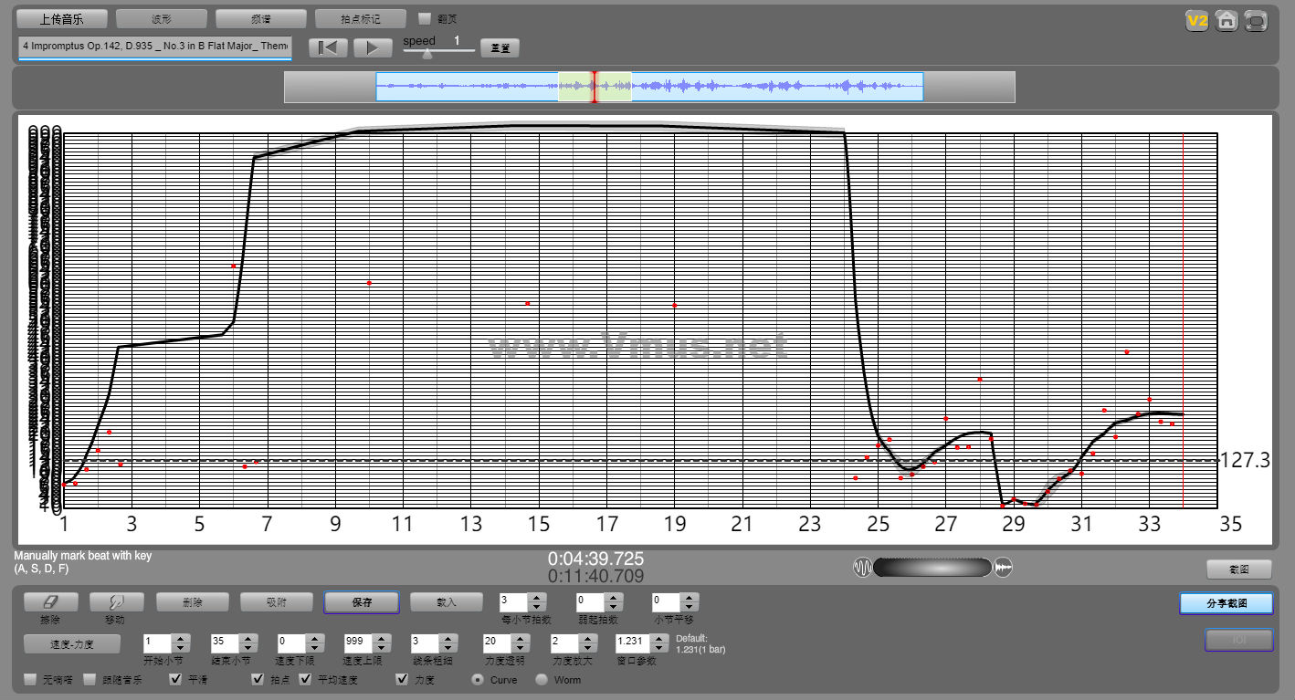Increase the 每小节拍数 beats-per-bar value

coord(537,598)
